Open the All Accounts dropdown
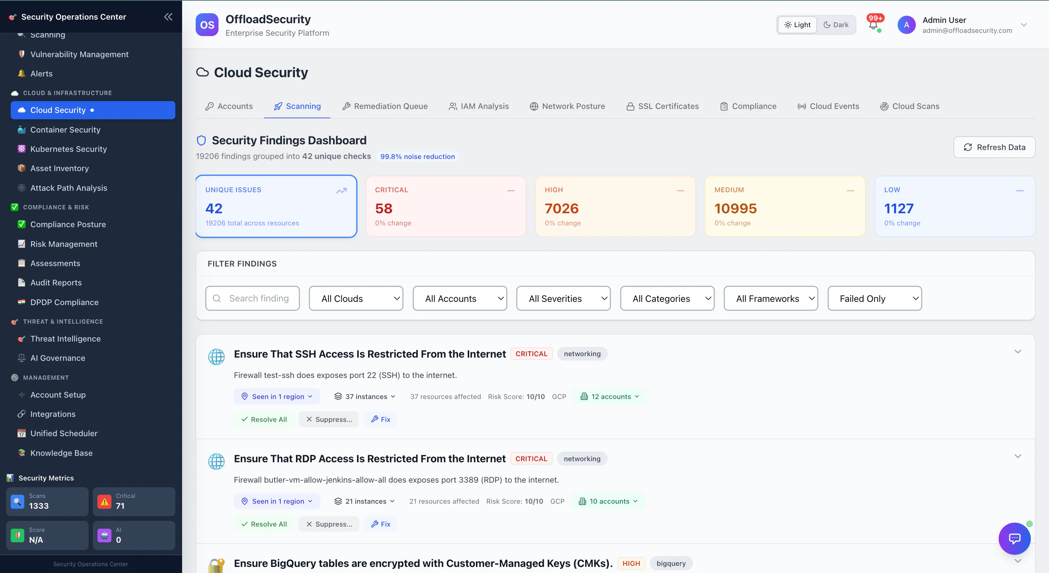 [460, 298]
